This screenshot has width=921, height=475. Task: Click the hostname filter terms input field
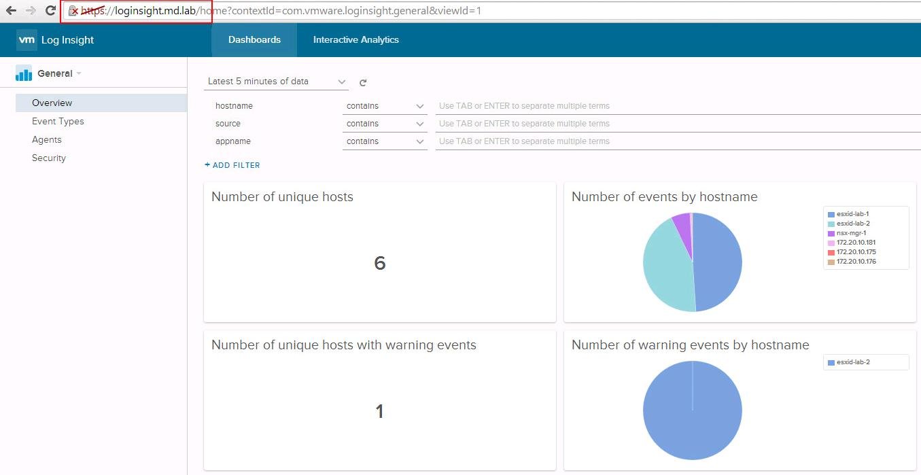(676, 106)
